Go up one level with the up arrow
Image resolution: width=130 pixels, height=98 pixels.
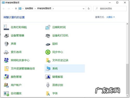tap(16, 9)
